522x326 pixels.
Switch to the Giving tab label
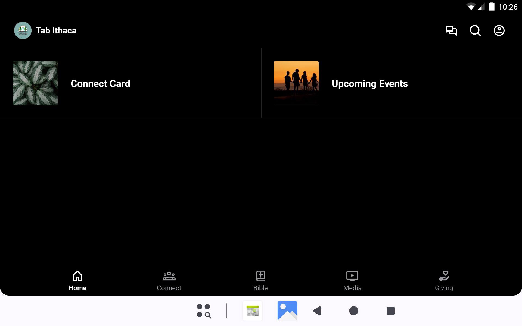click(444, 288)
